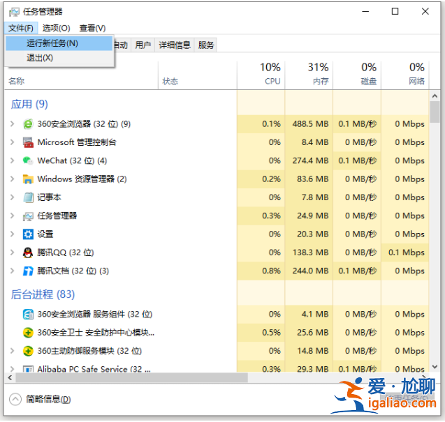Click the 记事本 notepad icon
The height and width of the screenshot is (422, 445).
click(x=28, y=197)
